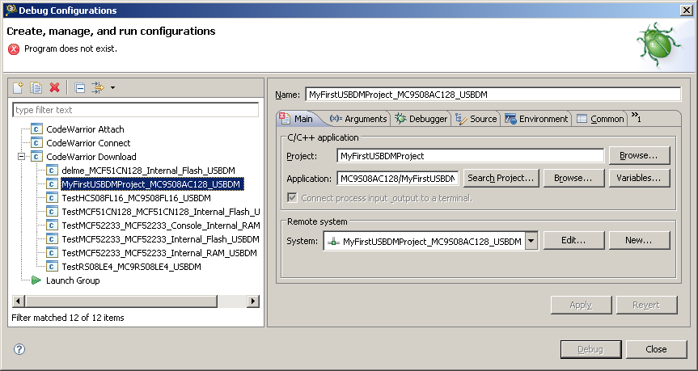Click the tree's horizontal scrollbar left arrow
This screenshot has width=698, height=371.
tap(19, 301)
